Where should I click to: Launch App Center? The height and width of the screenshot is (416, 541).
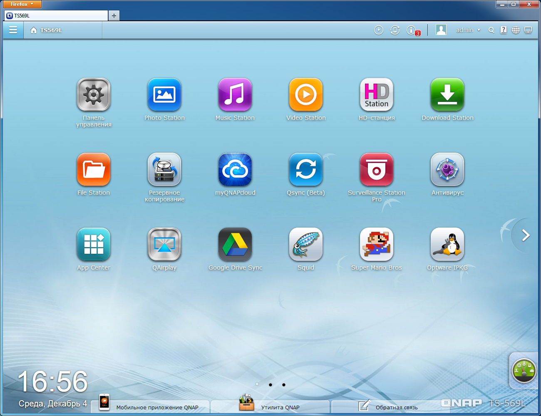pyautogui.click(x=94, y=245)
